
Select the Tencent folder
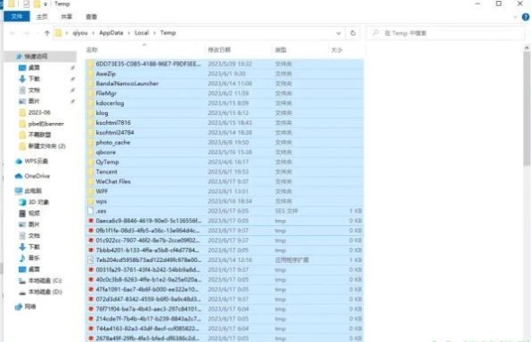(x=225, y=171)
